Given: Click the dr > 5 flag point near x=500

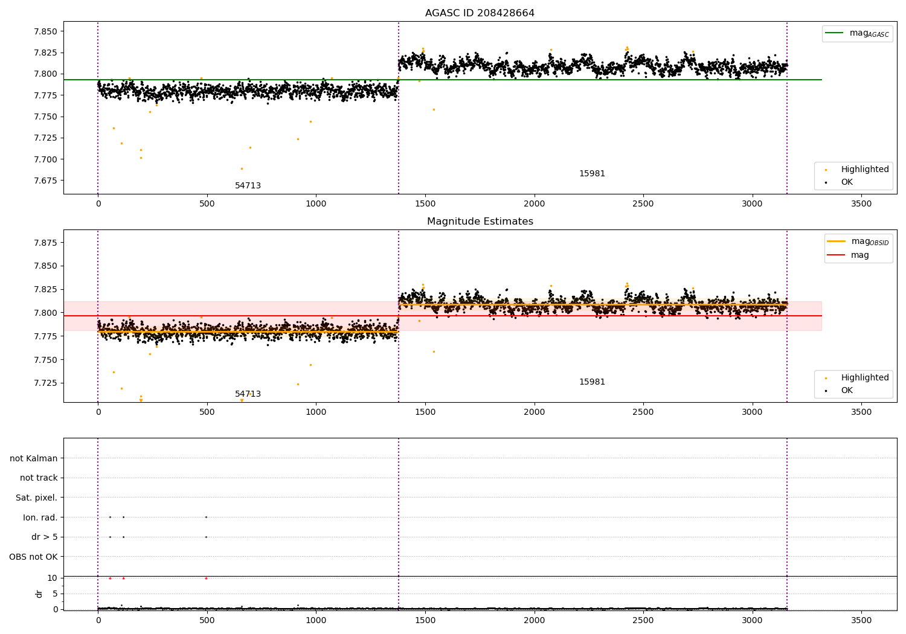Looking at the screenshot, I should 206,537.
